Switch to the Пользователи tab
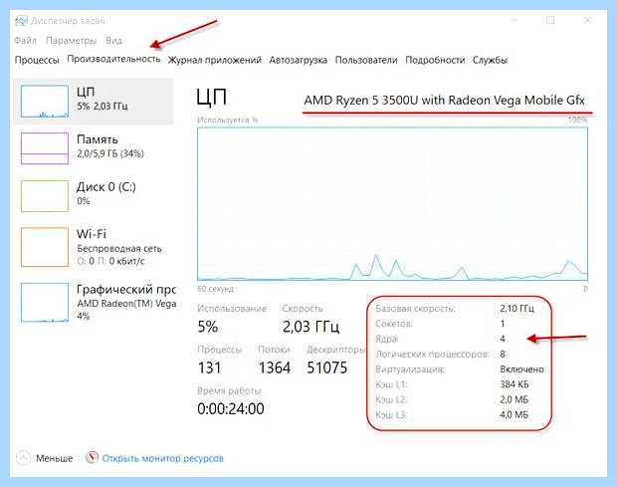This screenshot has height=487, width=617. click(366, 60)
